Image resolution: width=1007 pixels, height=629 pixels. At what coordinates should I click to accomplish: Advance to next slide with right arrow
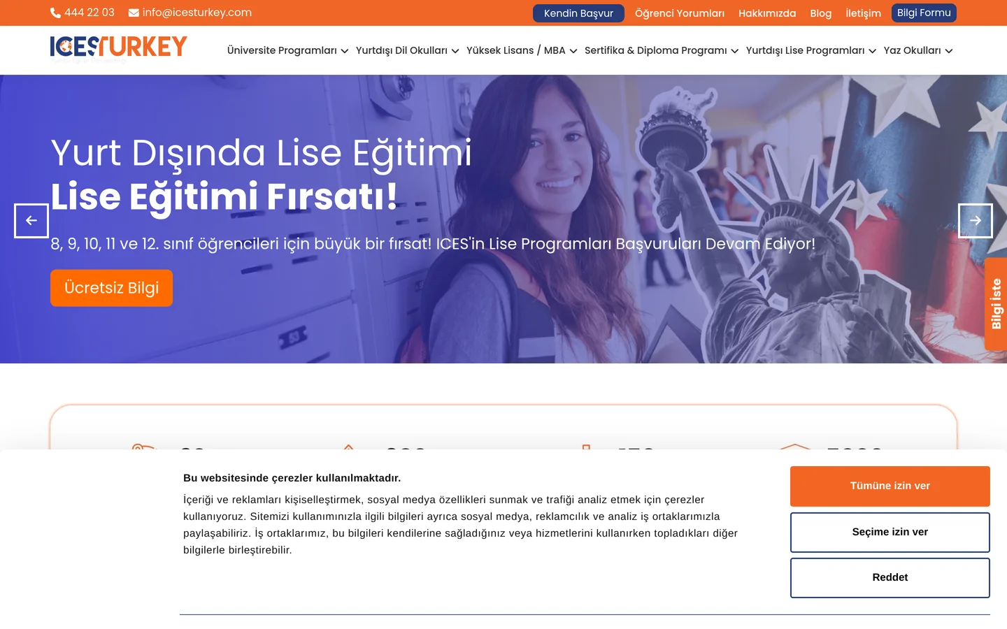point(976,221)
